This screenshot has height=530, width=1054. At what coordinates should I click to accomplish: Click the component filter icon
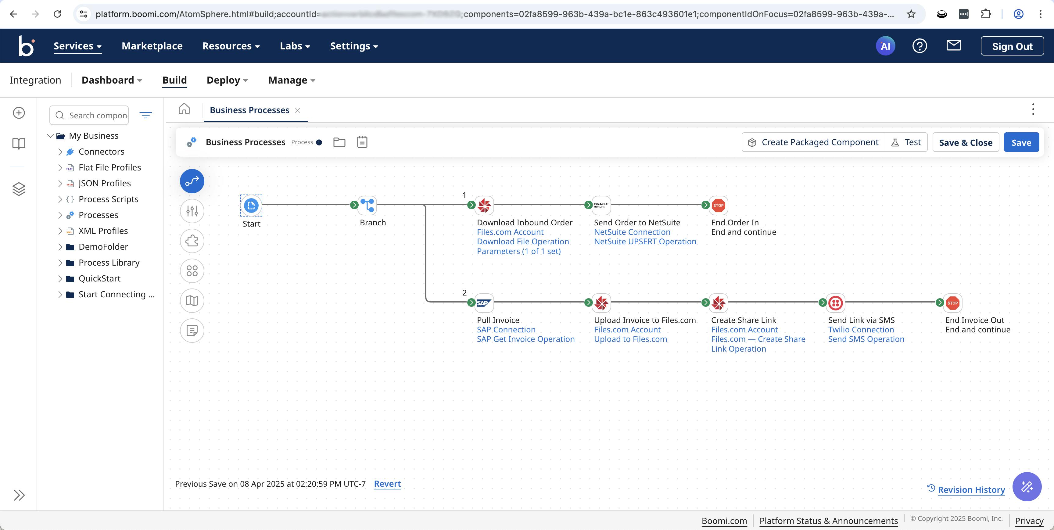point(146,115)
